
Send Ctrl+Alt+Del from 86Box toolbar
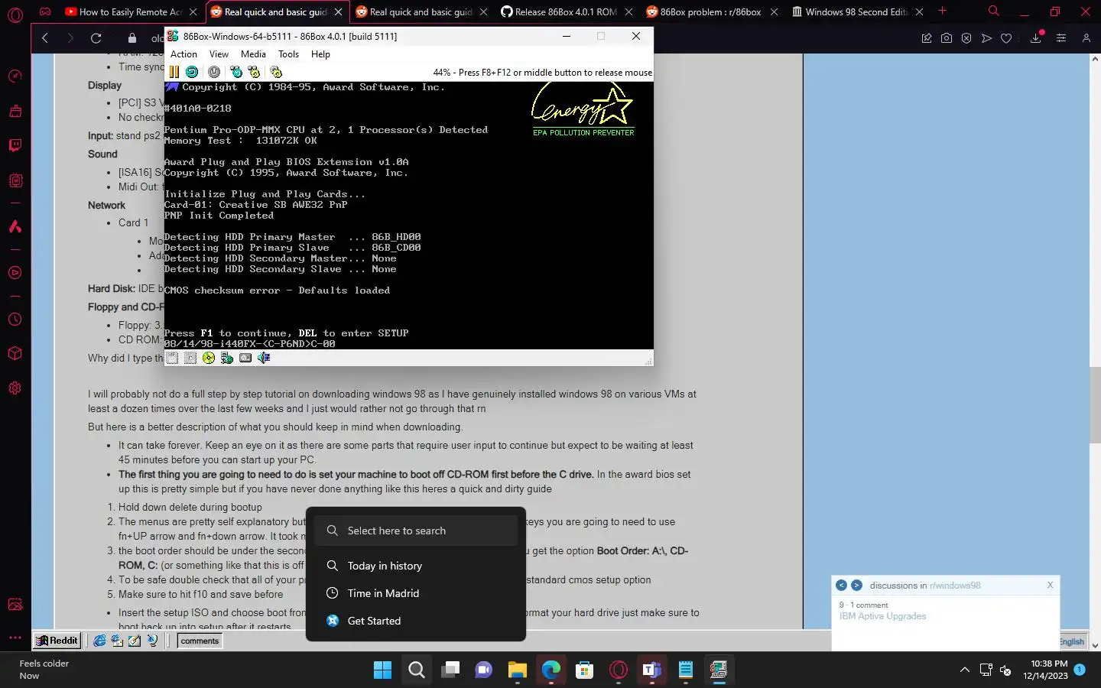236,72
